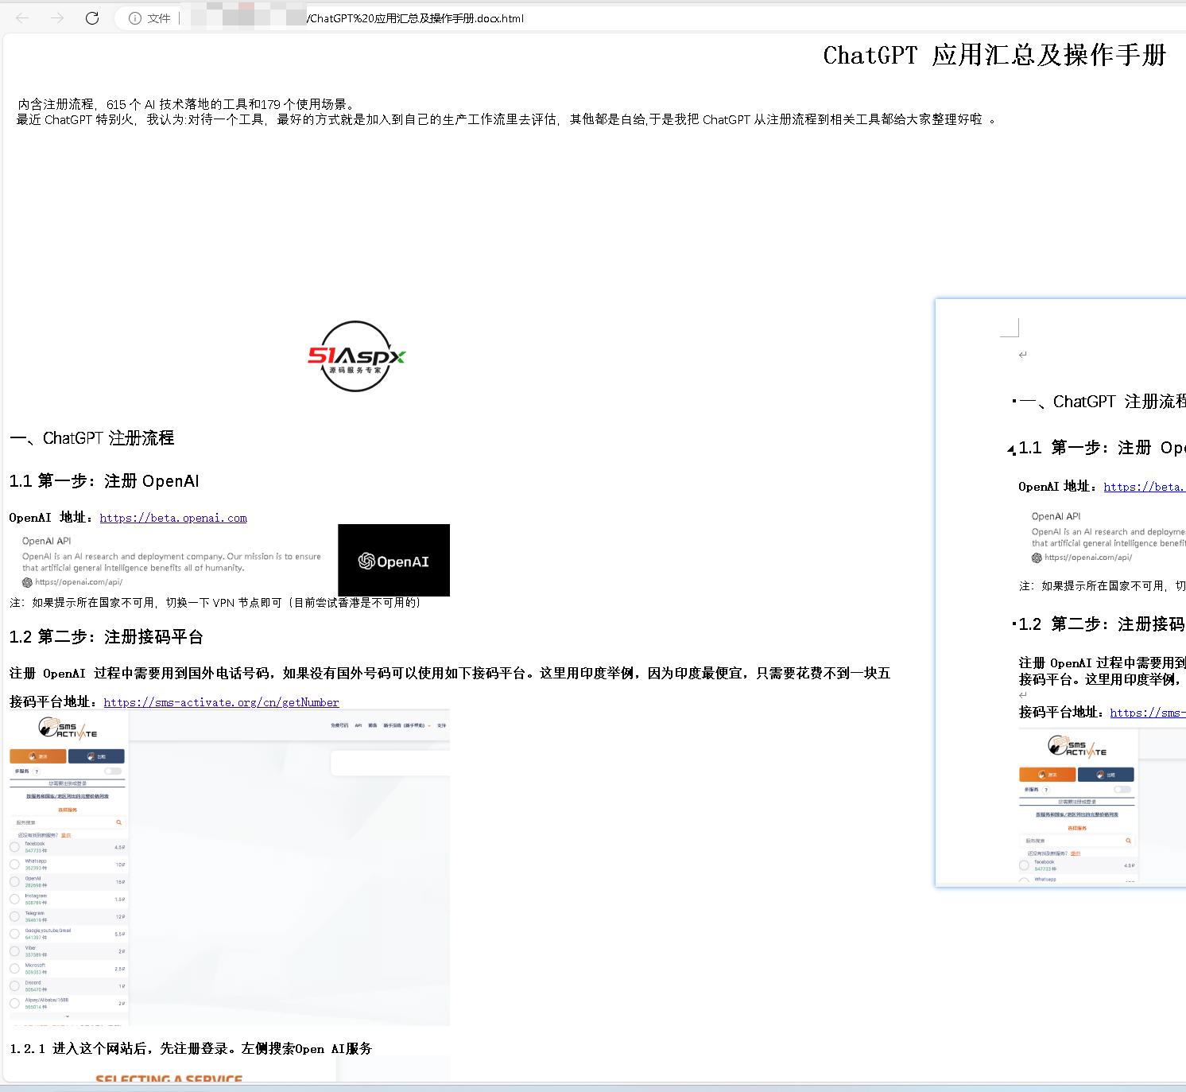Click the SMS Activate logo in left screenshot
The width and height of the screenshot is (1186, 1092).
click(68, 728)
